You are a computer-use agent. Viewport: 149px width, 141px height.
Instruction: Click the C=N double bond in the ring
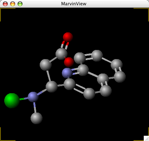click(x=75, y=71)
